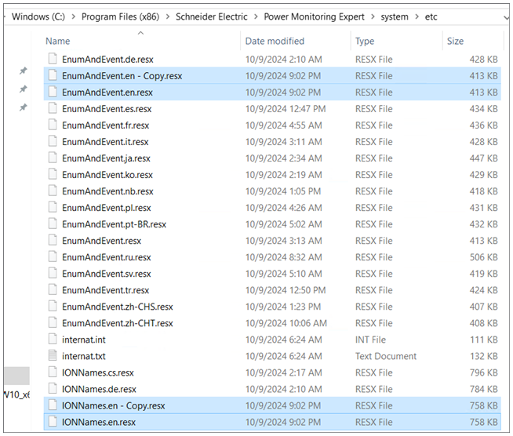Click the EnumAndEvent.resx file icon
Screen dimensions: 513x436
coord(53,240)
